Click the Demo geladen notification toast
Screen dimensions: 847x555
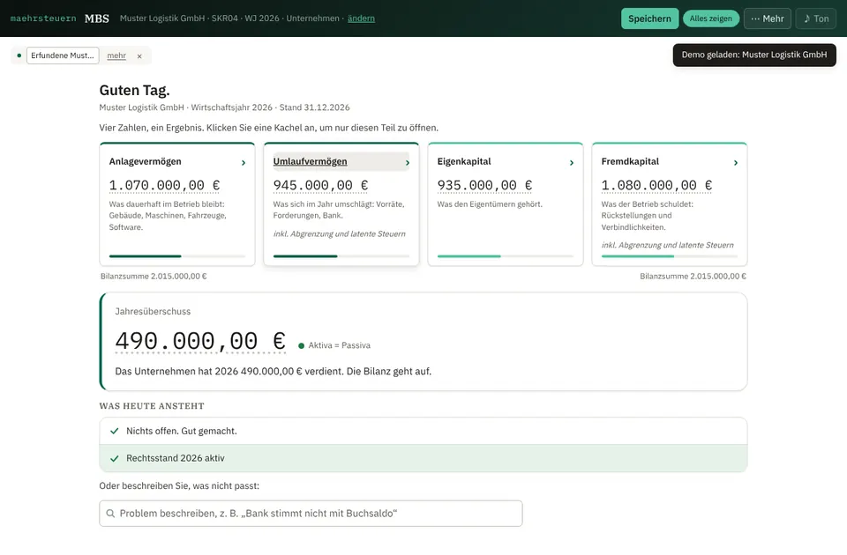[x=754, y=55]
